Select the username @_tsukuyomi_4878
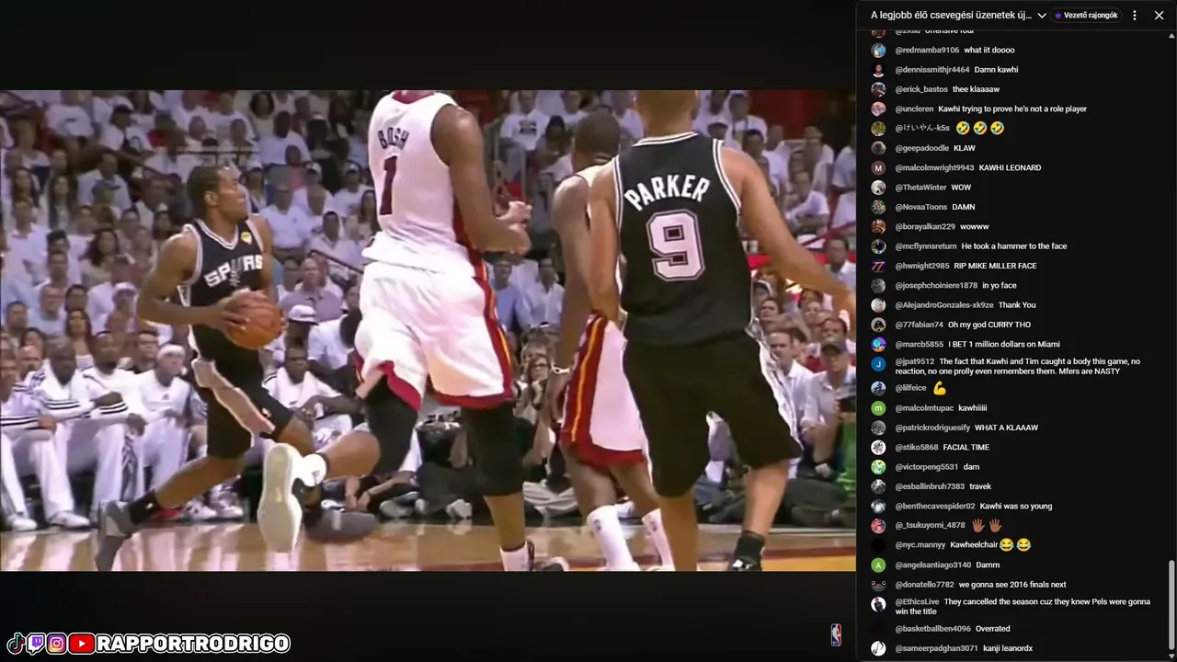This screenshot has width=1177, height=662. pos(931,525)
